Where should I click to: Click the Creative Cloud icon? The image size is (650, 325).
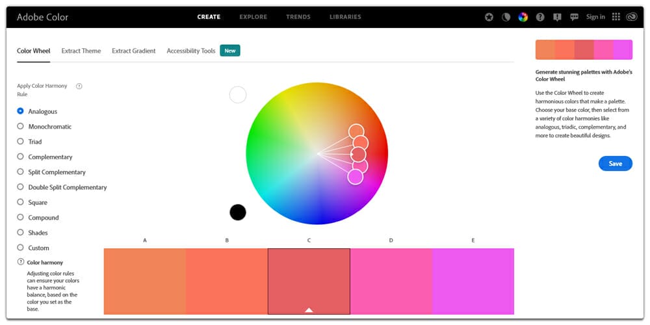point(632,17)
